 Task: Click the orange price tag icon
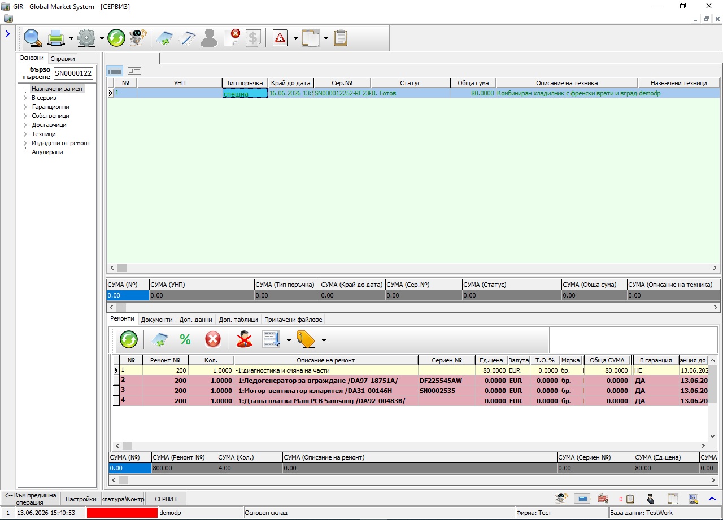306,339
